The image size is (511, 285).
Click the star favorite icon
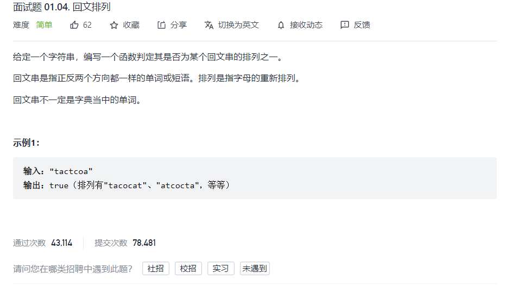113,25
